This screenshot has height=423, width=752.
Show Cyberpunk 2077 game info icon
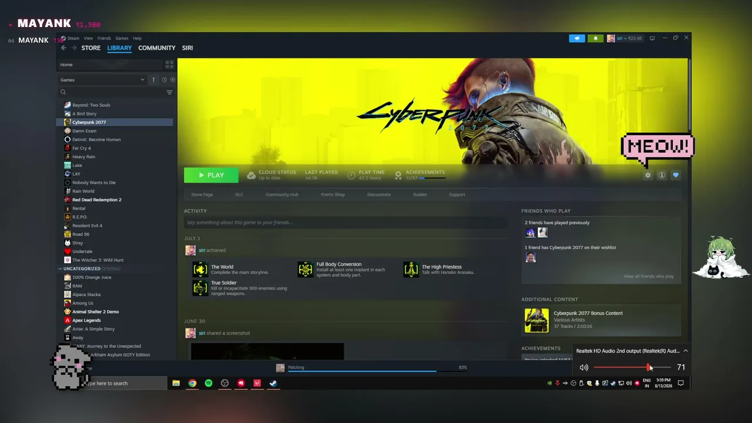pos(662,175)
